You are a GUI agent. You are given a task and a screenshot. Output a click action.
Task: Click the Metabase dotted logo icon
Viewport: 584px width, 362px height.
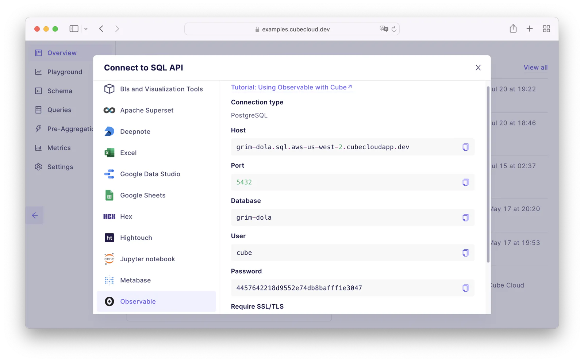tap(109, 280)
